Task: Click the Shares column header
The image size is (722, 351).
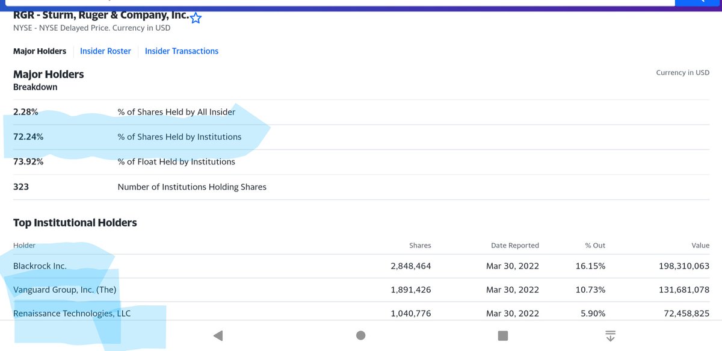Action: pyautogui.click(x=420, y=245)
